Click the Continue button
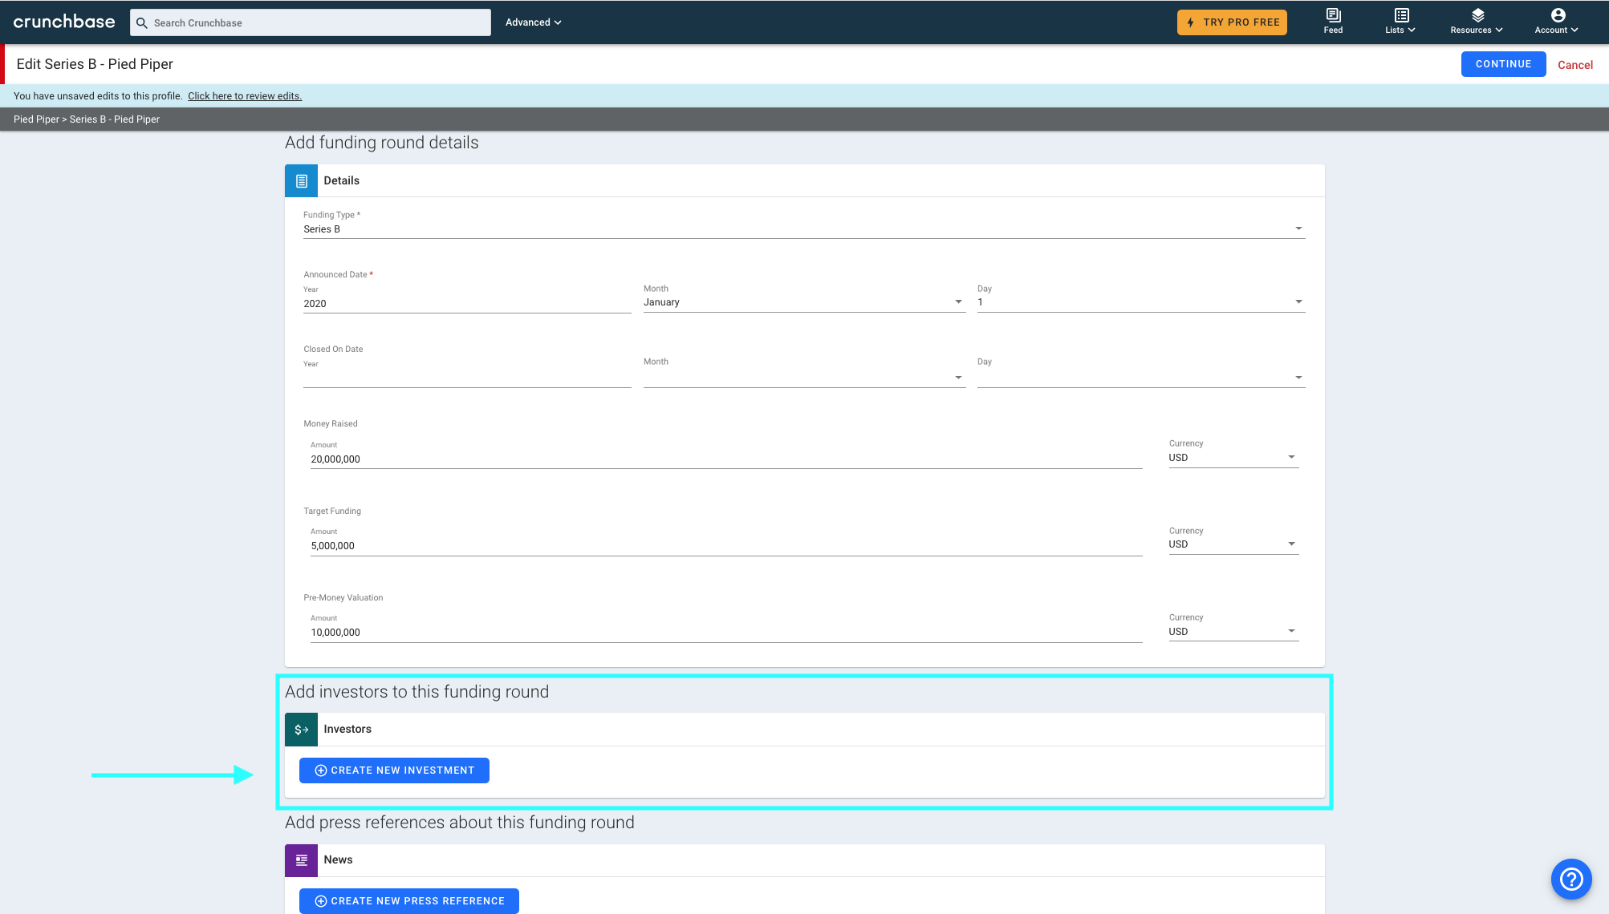Screen dimensions: 1609x914 point(1503,64)
